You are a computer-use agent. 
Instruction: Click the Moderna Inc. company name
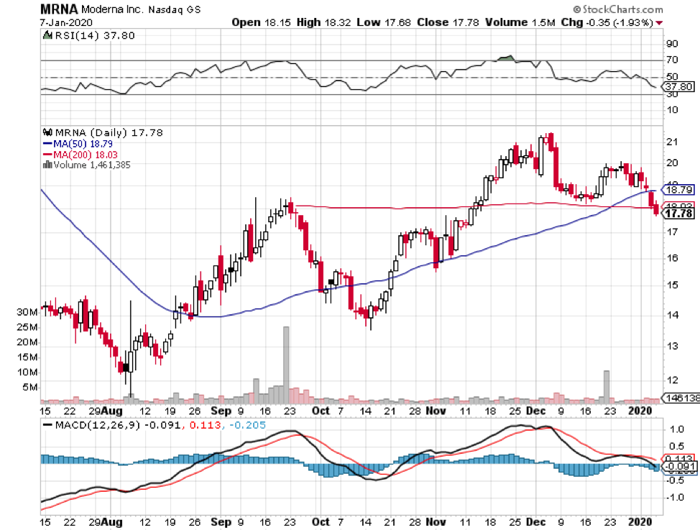pyautogui.click(x=112, y=9)
